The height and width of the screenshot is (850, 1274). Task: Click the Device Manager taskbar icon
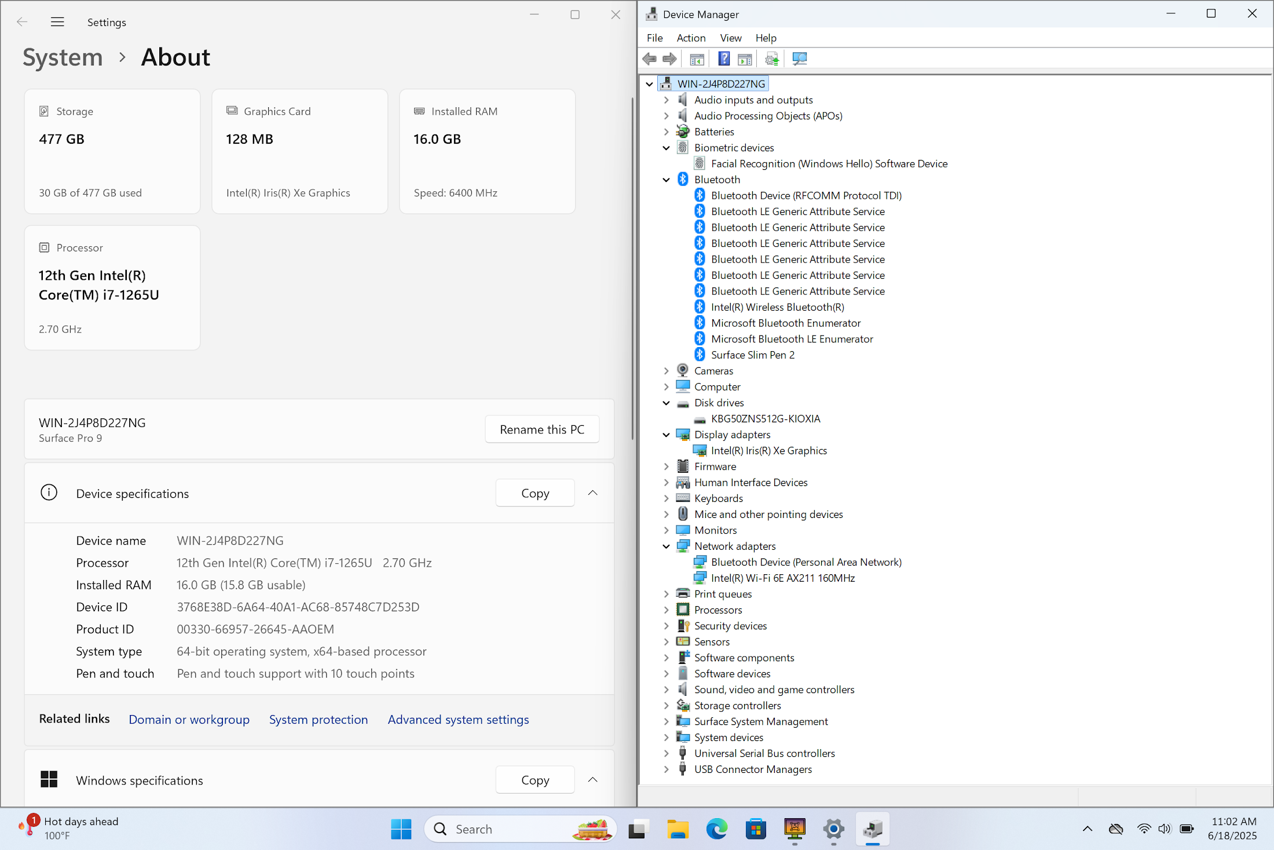point(873,829)
